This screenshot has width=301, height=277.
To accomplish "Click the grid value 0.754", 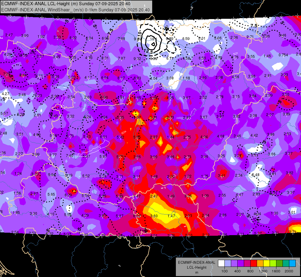I will pyautogui.click(x=283, y=55).
